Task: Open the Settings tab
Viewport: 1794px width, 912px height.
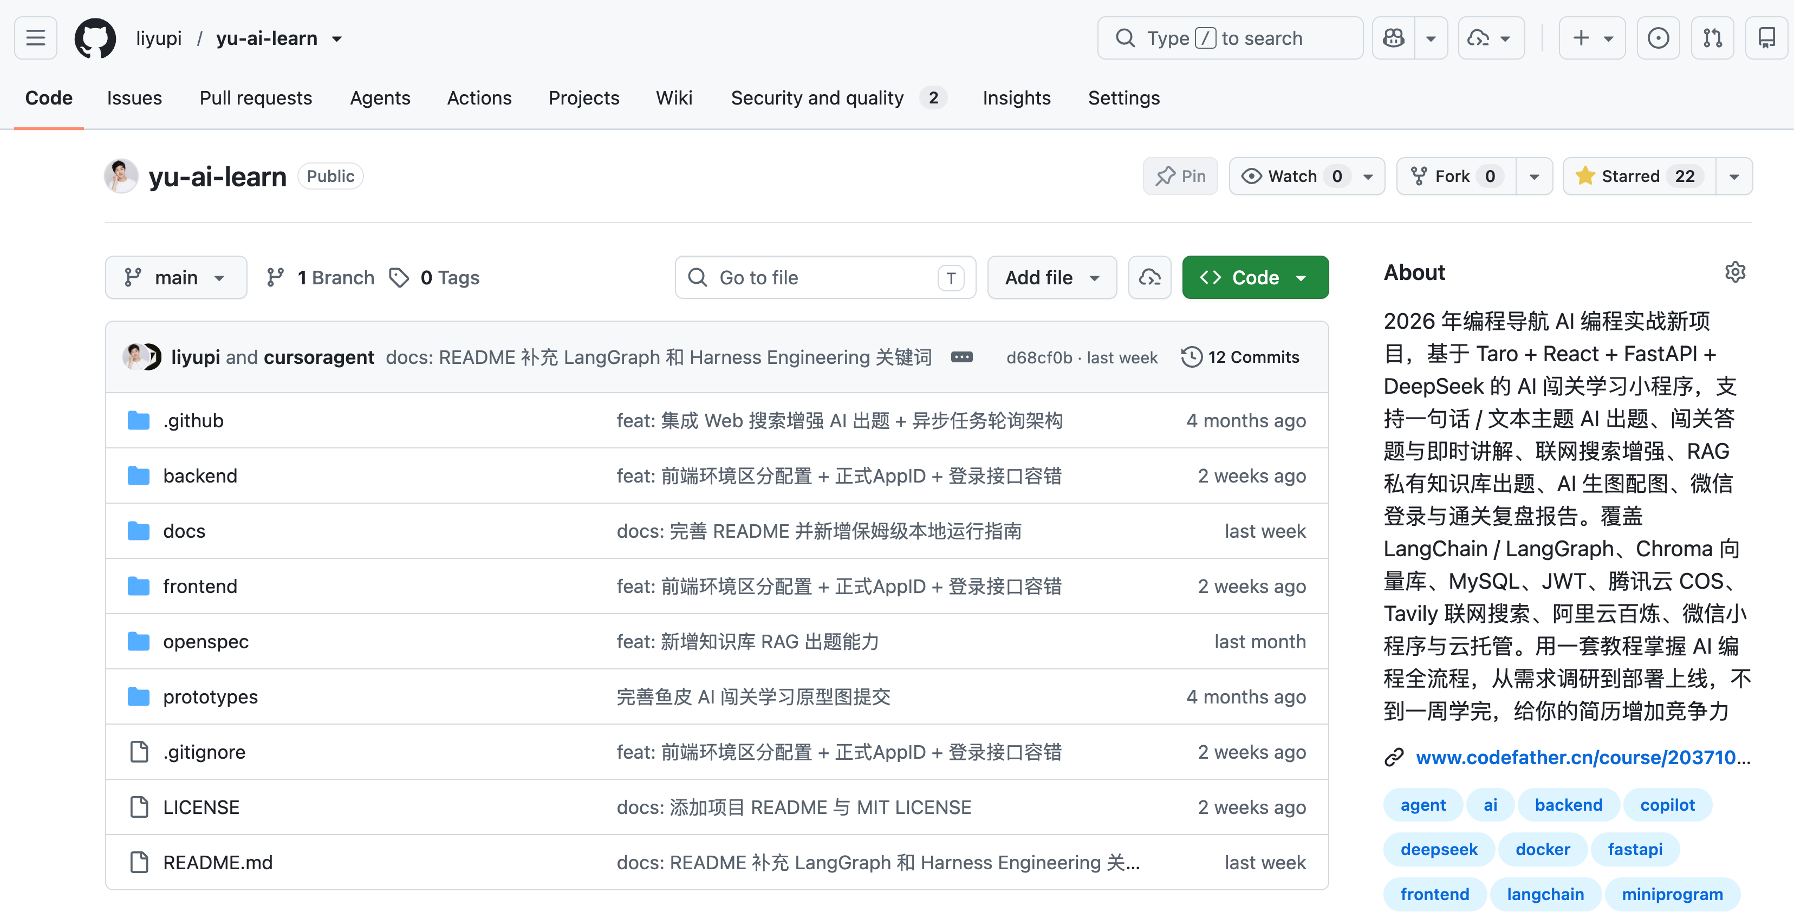Action: tap(1124, 98)
